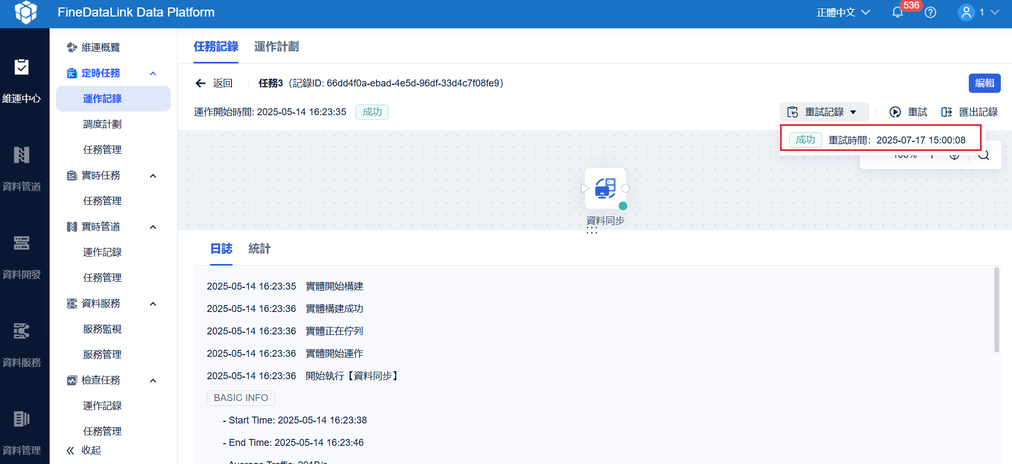Click the green status dot on the node

pyautogui.click(x=623, y=206)
